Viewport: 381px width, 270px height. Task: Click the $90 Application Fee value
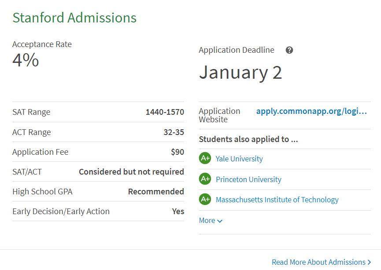pos(178,152)
